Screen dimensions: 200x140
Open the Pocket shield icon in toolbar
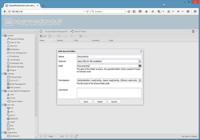140,12
